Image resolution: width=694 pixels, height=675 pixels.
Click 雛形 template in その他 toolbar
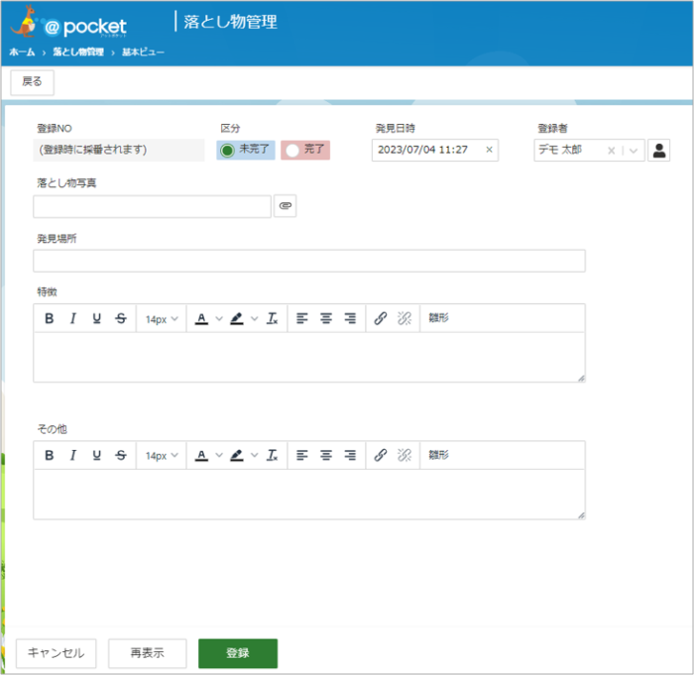(x=438, y=455)
